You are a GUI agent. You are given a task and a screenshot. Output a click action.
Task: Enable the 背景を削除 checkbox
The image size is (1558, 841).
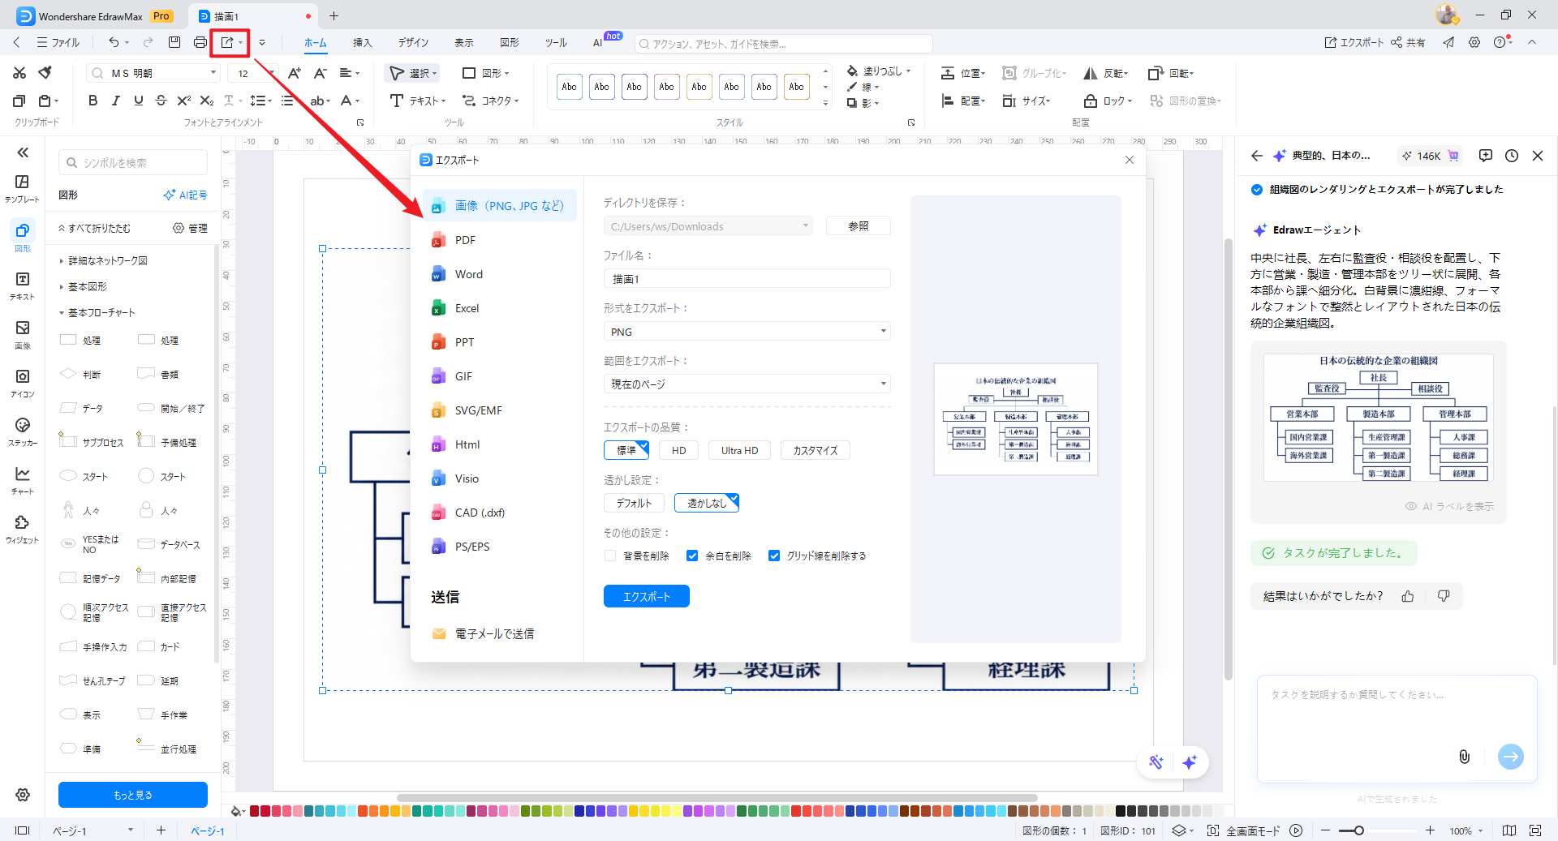click(609, 556)
